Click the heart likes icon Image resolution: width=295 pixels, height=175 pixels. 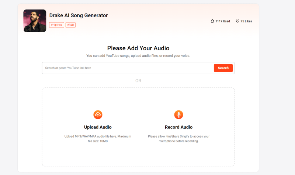click(x=237, y=21)
